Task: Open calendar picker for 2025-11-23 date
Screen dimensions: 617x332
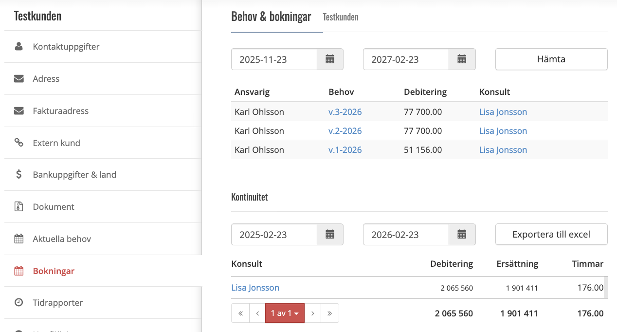Action: coord(330,59)
